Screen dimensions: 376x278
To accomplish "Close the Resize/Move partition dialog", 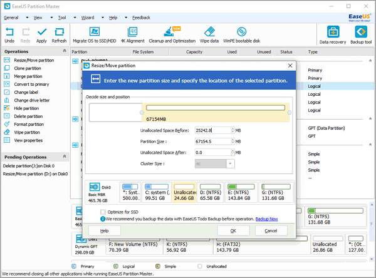I will point(290,66).
